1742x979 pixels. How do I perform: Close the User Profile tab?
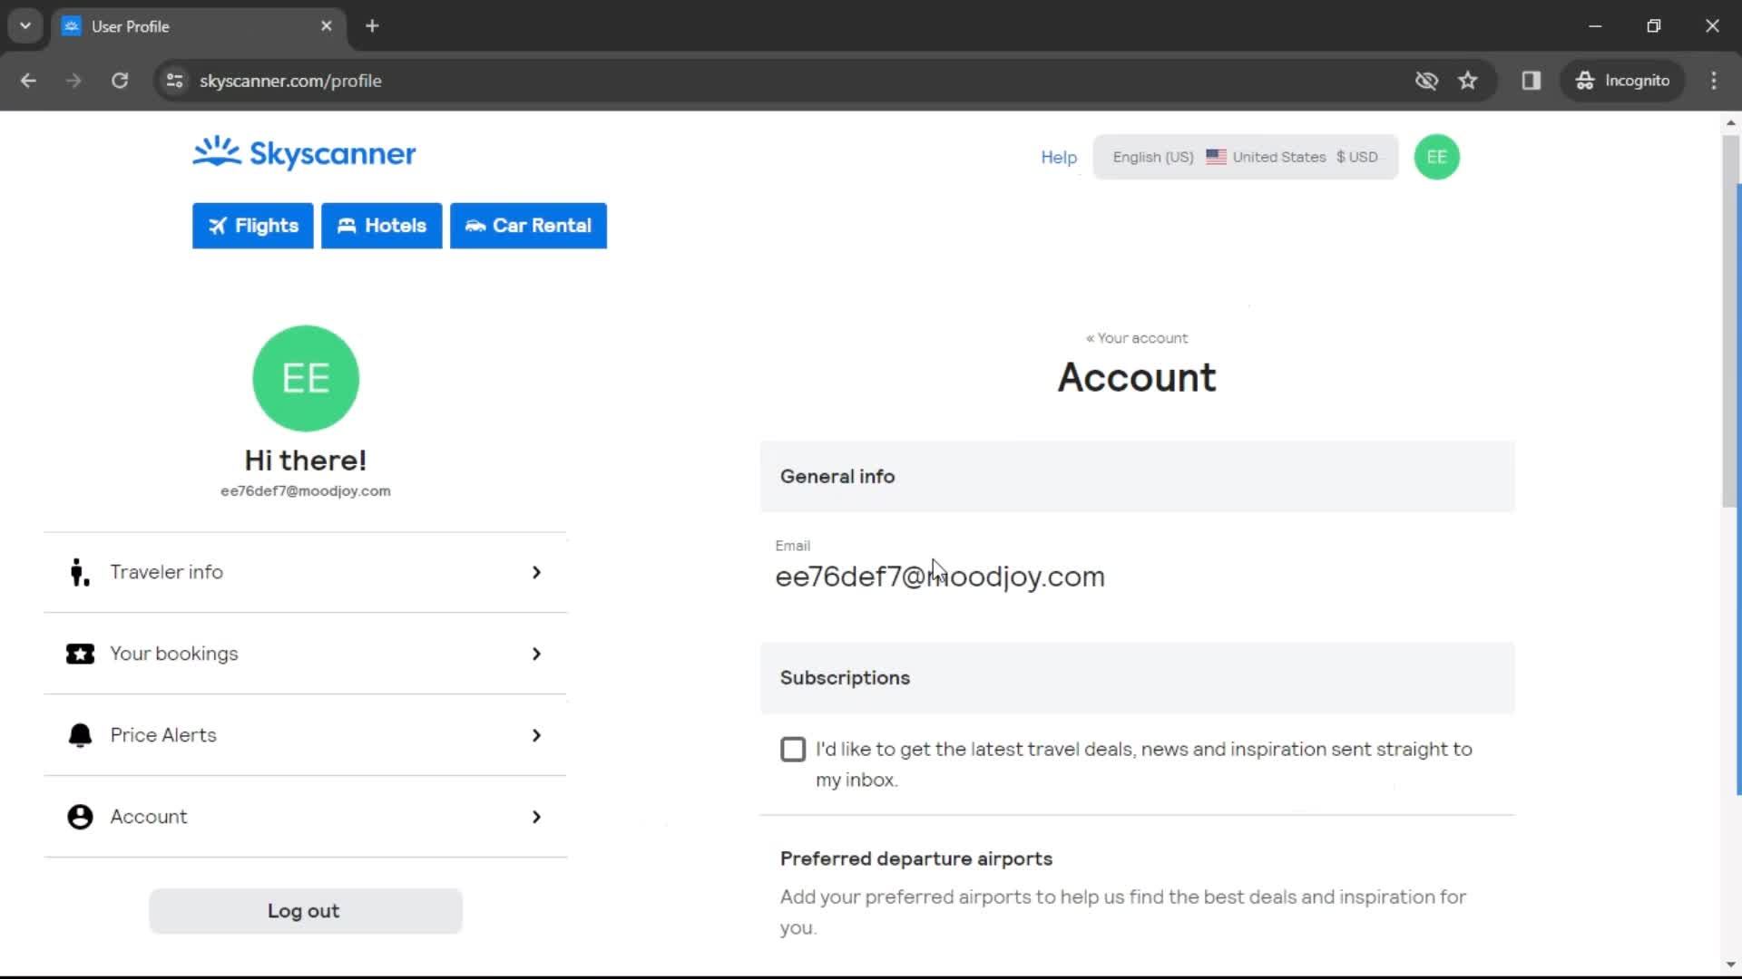[x=327, y=26]
